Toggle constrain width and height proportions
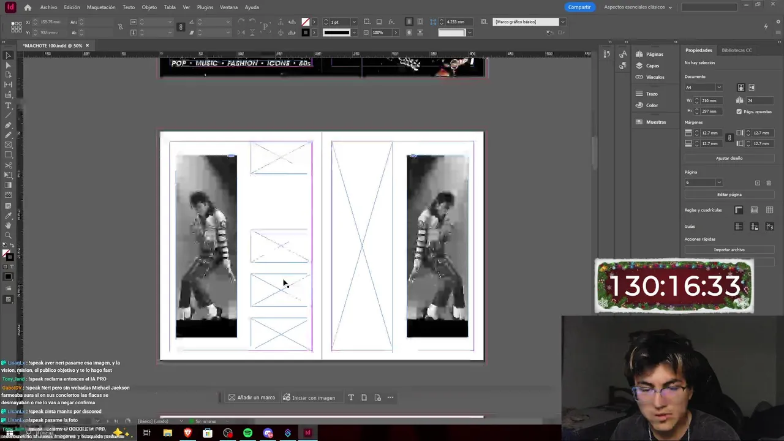 point(120,27)
